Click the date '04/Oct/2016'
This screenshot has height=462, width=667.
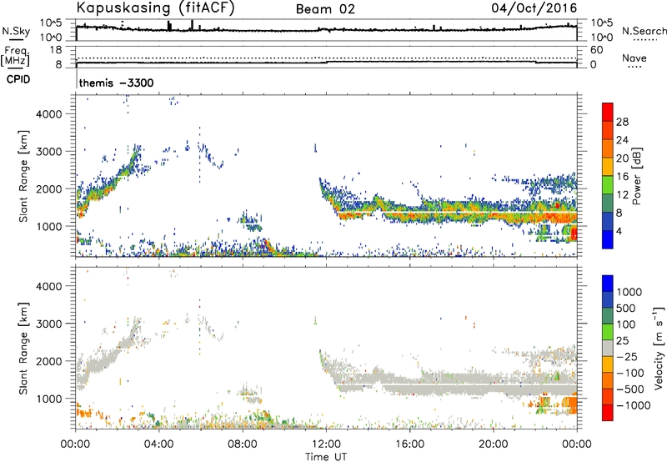tap(534, 8)
